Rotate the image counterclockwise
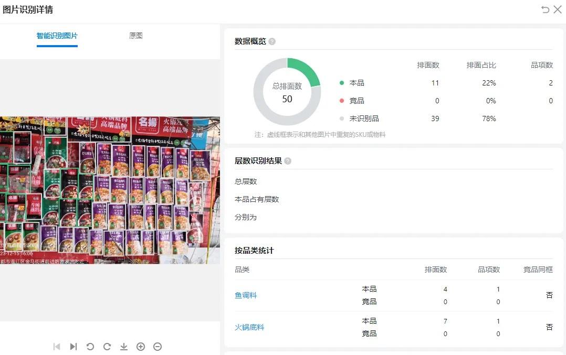The image size is (566, 355). [90, 347]
